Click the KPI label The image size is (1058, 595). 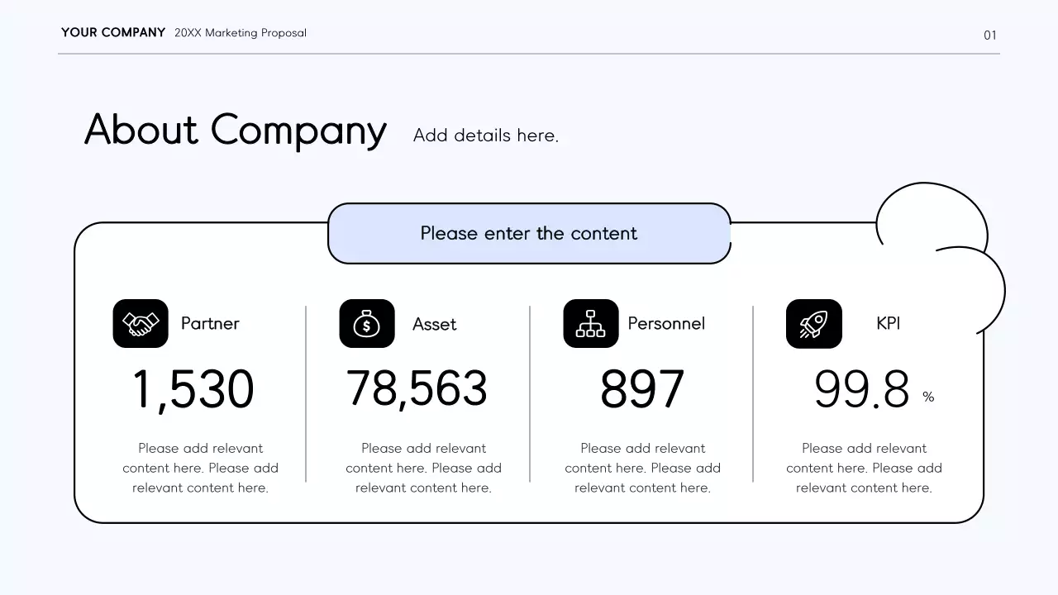(x=889, y=323)
